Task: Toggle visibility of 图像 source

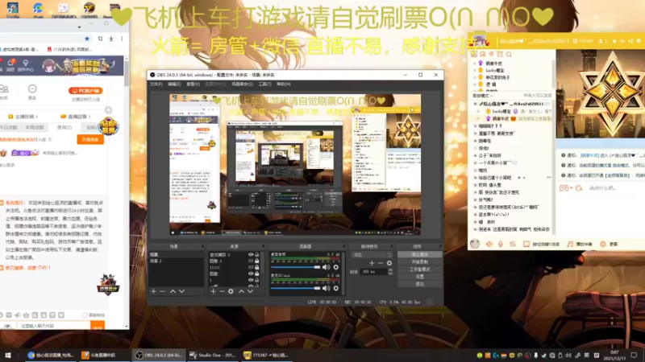Action: [x=251, y=274]
